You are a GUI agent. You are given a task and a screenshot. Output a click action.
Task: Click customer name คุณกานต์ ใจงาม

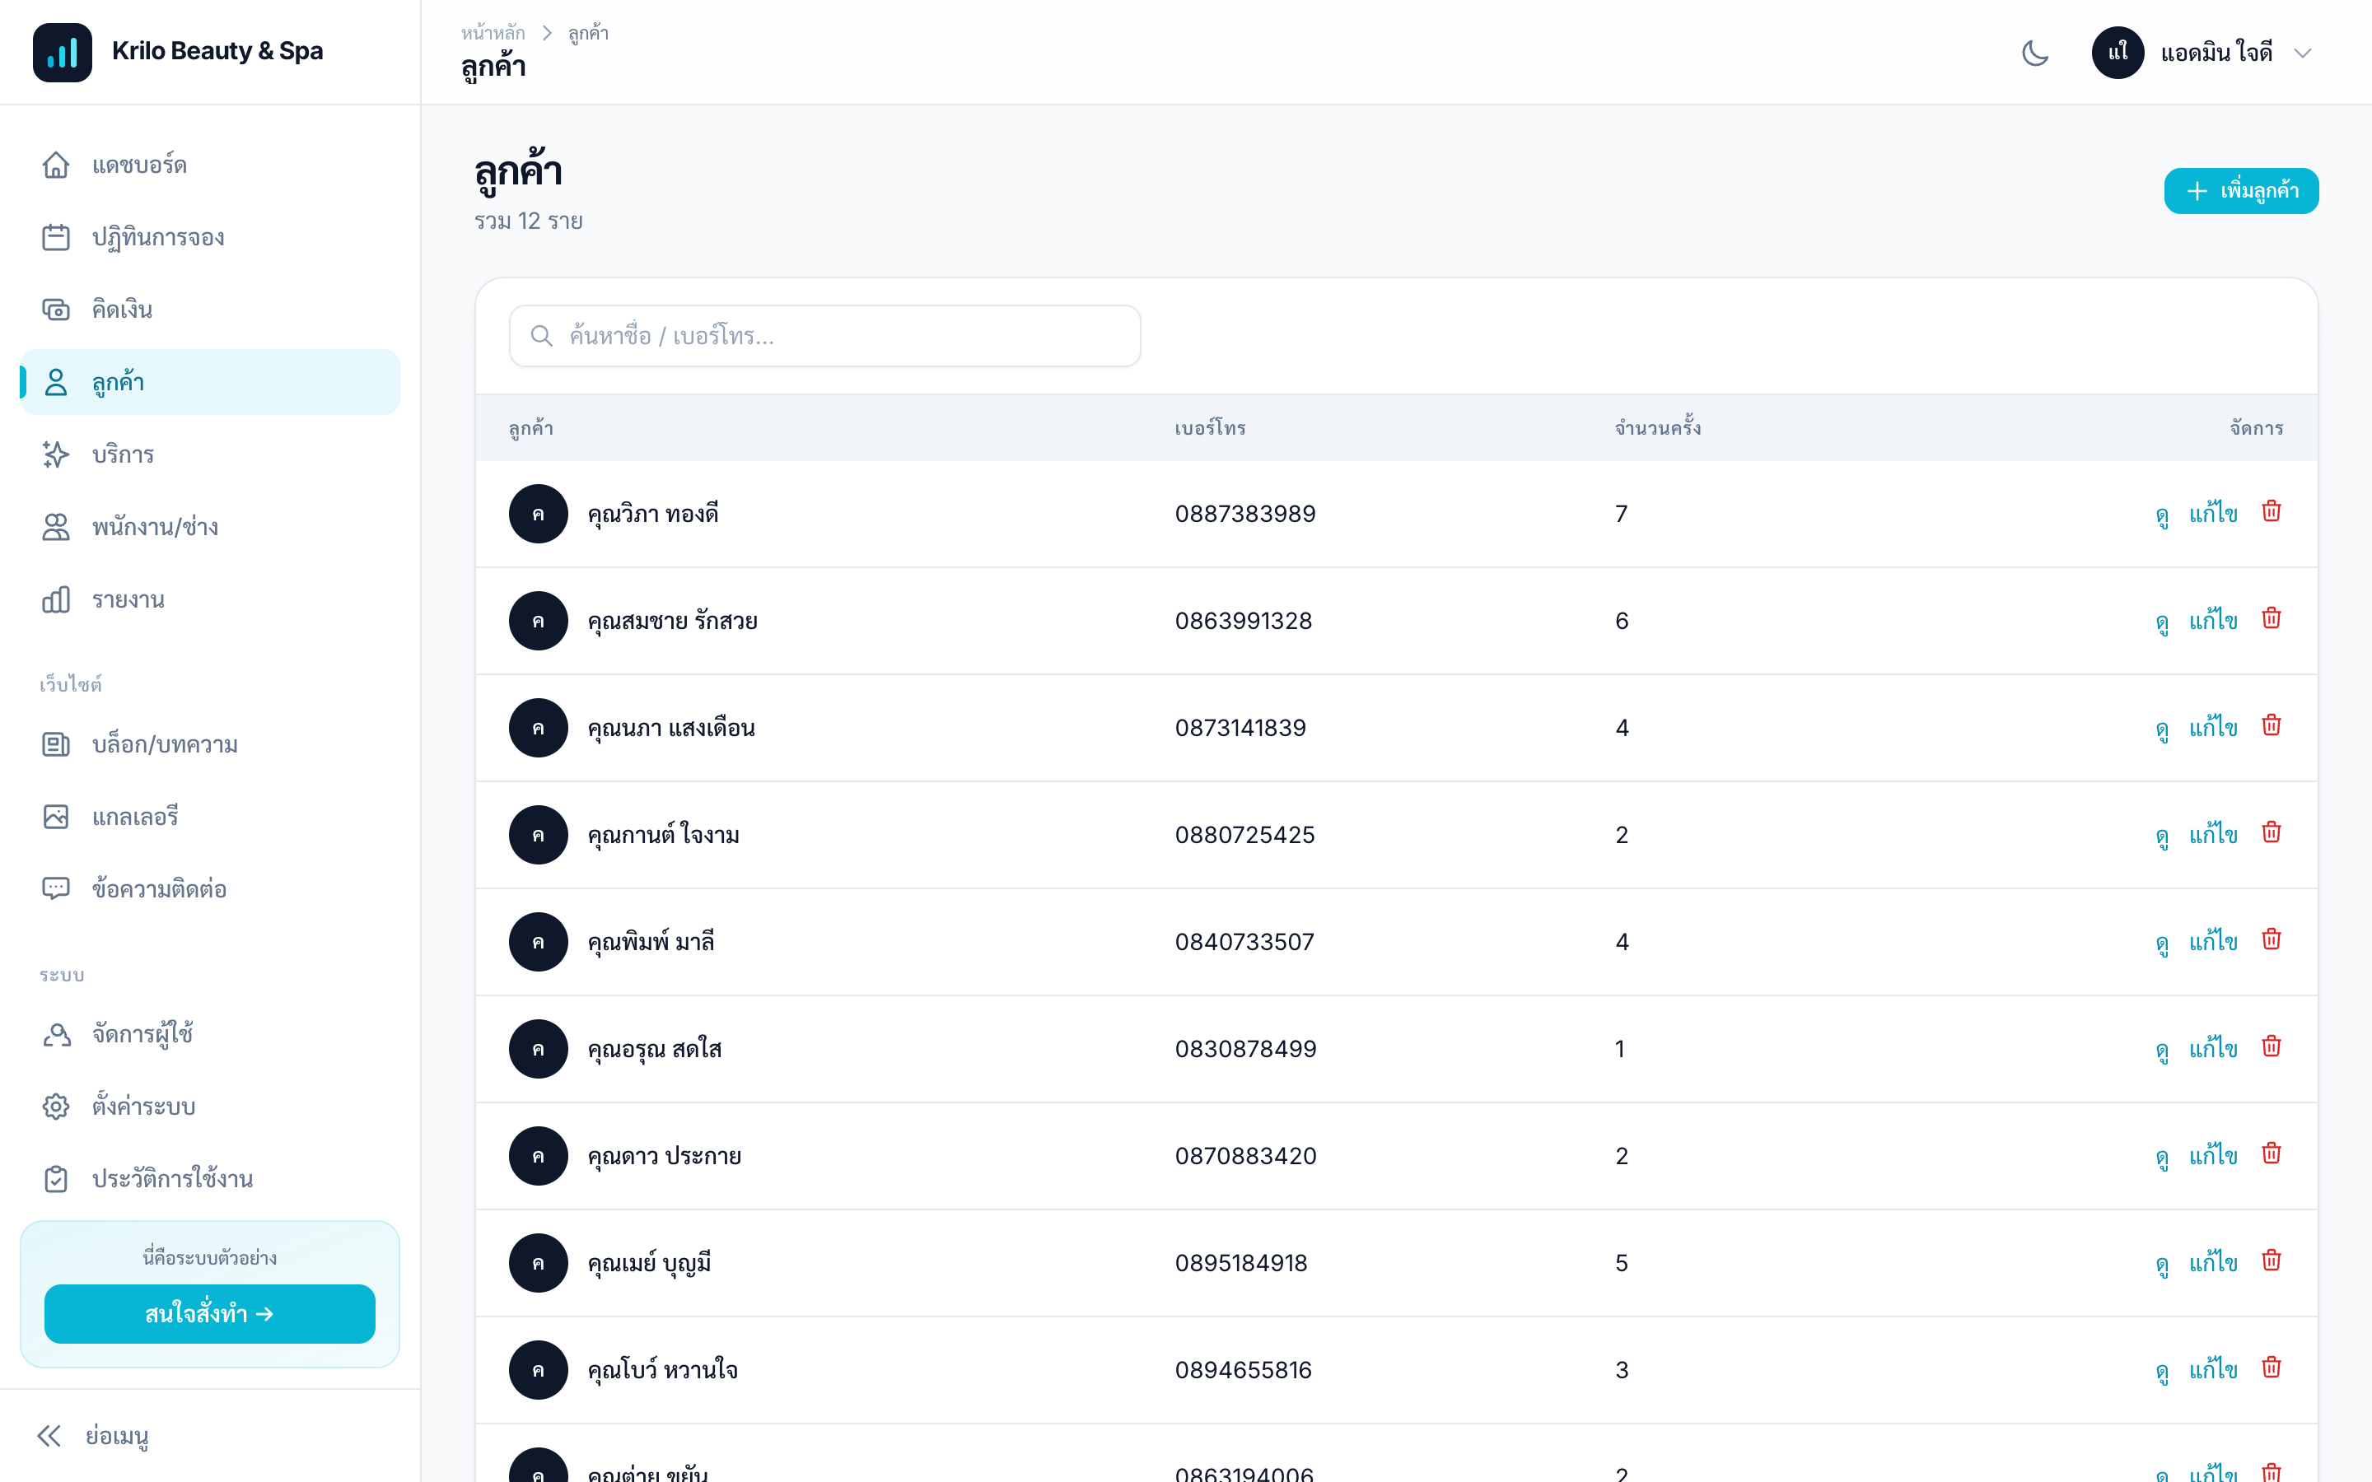(664, 835)
